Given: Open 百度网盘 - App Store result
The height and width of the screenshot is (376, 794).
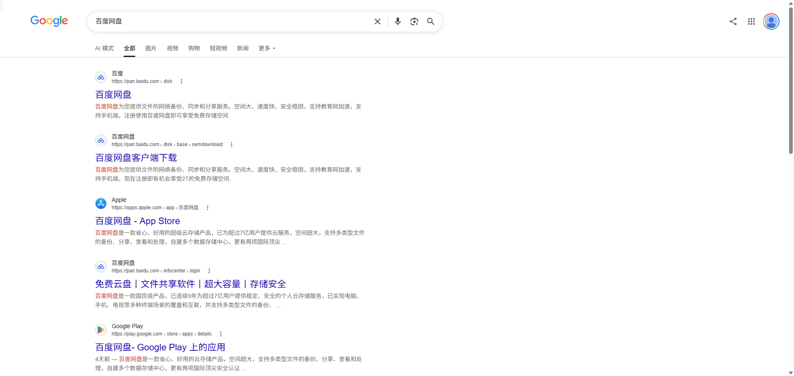Looking at the screenshot, I should 138,221.
